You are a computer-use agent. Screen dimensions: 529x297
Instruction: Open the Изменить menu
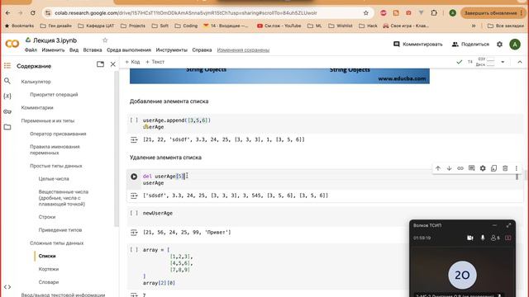pos(53,49)
